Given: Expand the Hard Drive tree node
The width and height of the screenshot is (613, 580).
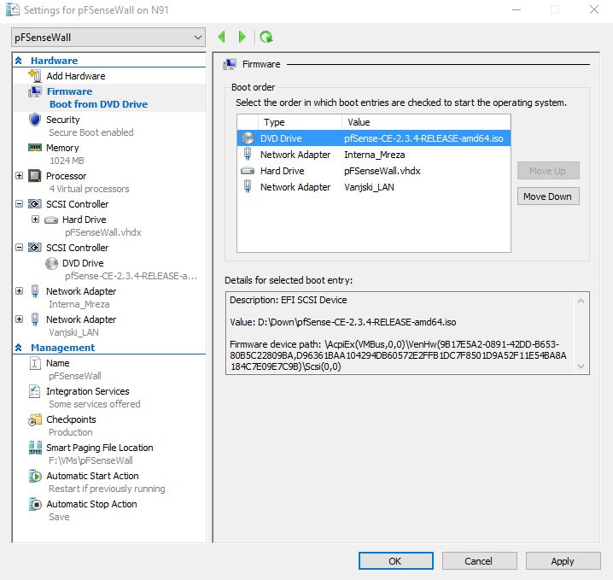Looking at the screenshot, I should click(35, 220).
